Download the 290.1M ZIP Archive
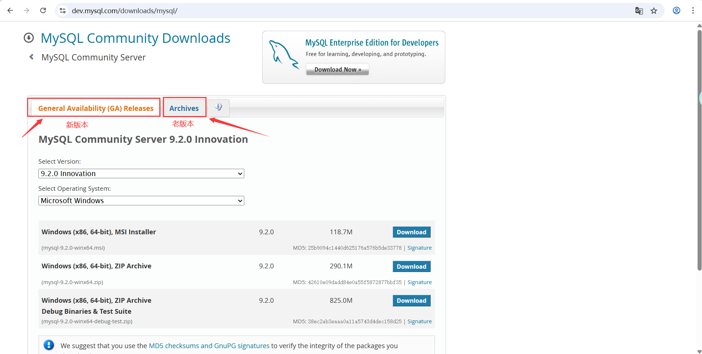This screenshot has width=702, height=354. (x=412, y=267)
